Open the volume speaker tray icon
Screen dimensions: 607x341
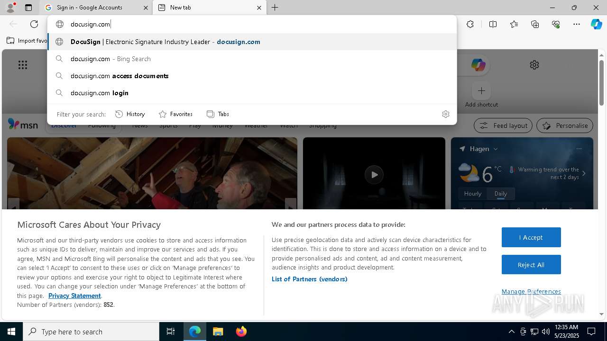click(546, 332)
